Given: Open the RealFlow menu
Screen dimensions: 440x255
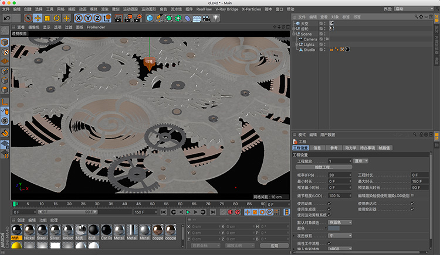Looking at the screenshot, I should tap(204, 9).
